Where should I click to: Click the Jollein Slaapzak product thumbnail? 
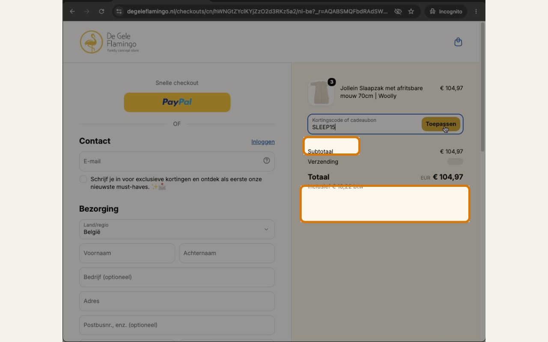[321, 92]
